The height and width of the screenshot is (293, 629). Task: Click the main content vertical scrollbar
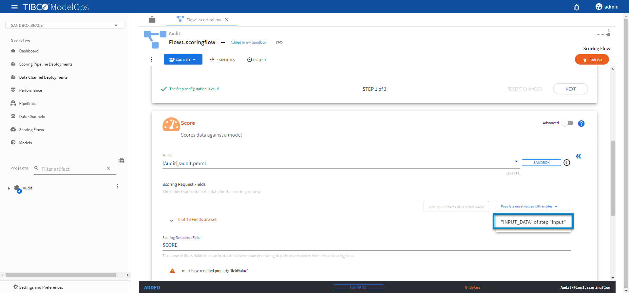tap(613, 179)
